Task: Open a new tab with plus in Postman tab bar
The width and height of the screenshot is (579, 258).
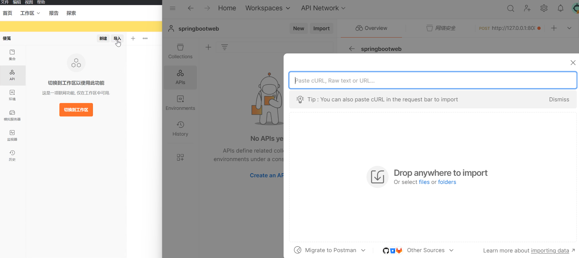Action: (554, 28)
